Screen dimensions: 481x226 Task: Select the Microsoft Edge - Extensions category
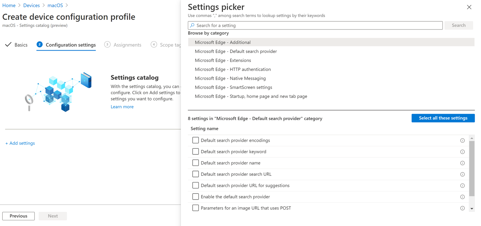[x=331, y=60]
